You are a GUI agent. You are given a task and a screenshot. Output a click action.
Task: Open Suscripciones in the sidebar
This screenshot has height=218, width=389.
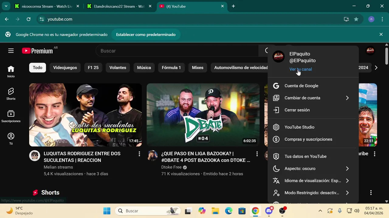tap(11, 117)
